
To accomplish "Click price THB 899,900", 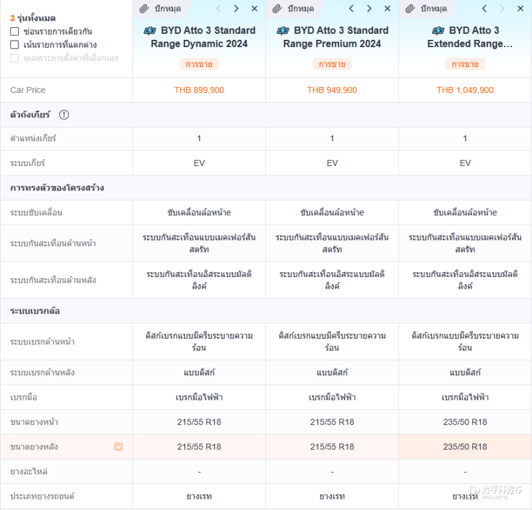I will 199,90.
